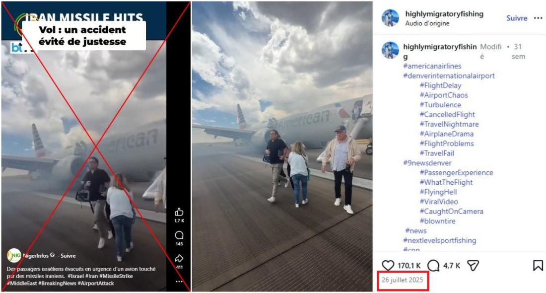The image size is (546, 293).
Task: Open more options three-dot menu by Suivre
Action: 539,18
